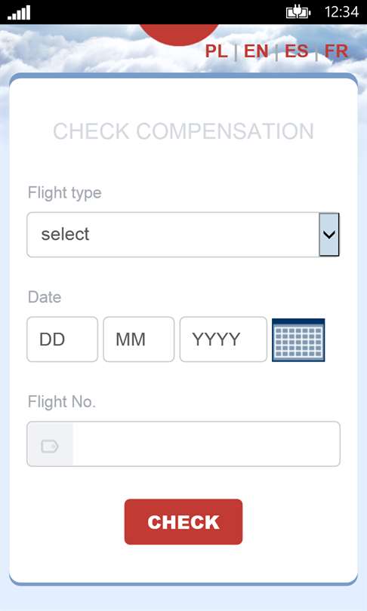Focus the DD day input field
367x611 pixels.
coord(63,339)
